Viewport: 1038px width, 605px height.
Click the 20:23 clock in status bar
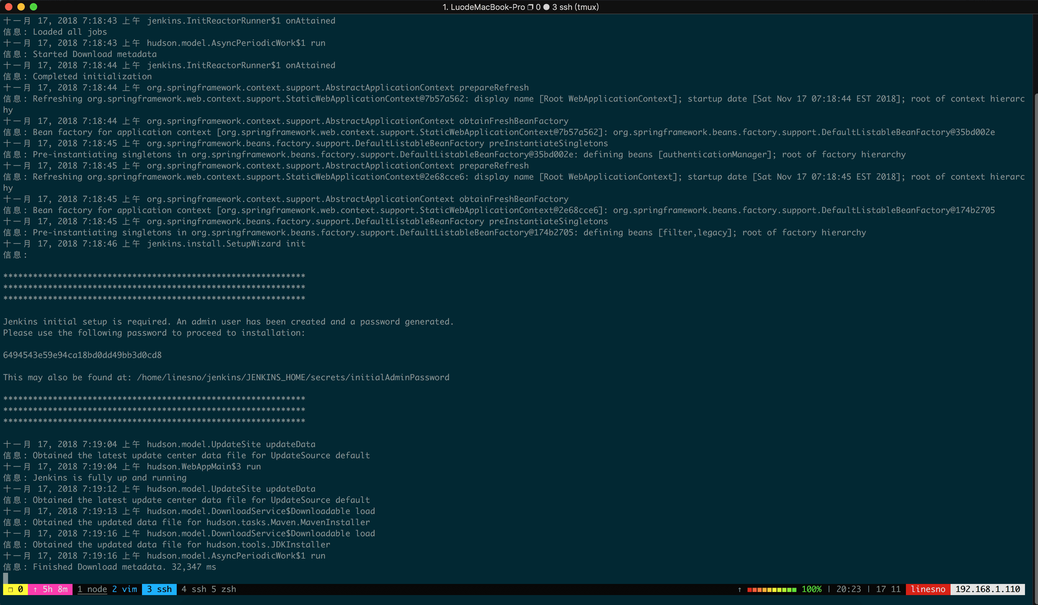848,589
